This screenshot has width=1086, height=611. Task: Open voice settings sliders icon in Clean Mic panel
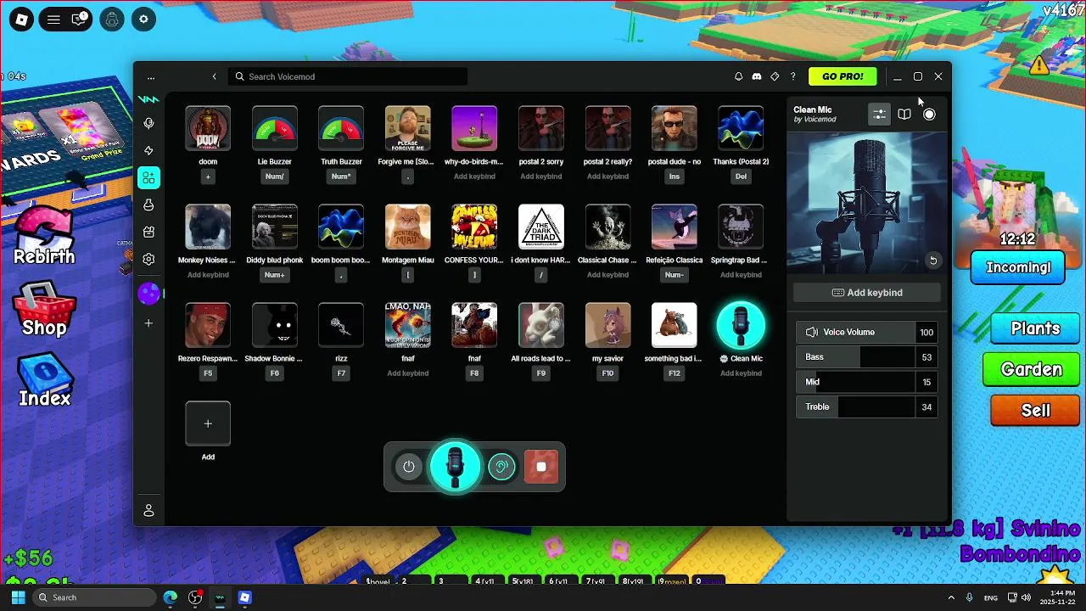pos(879,114)
